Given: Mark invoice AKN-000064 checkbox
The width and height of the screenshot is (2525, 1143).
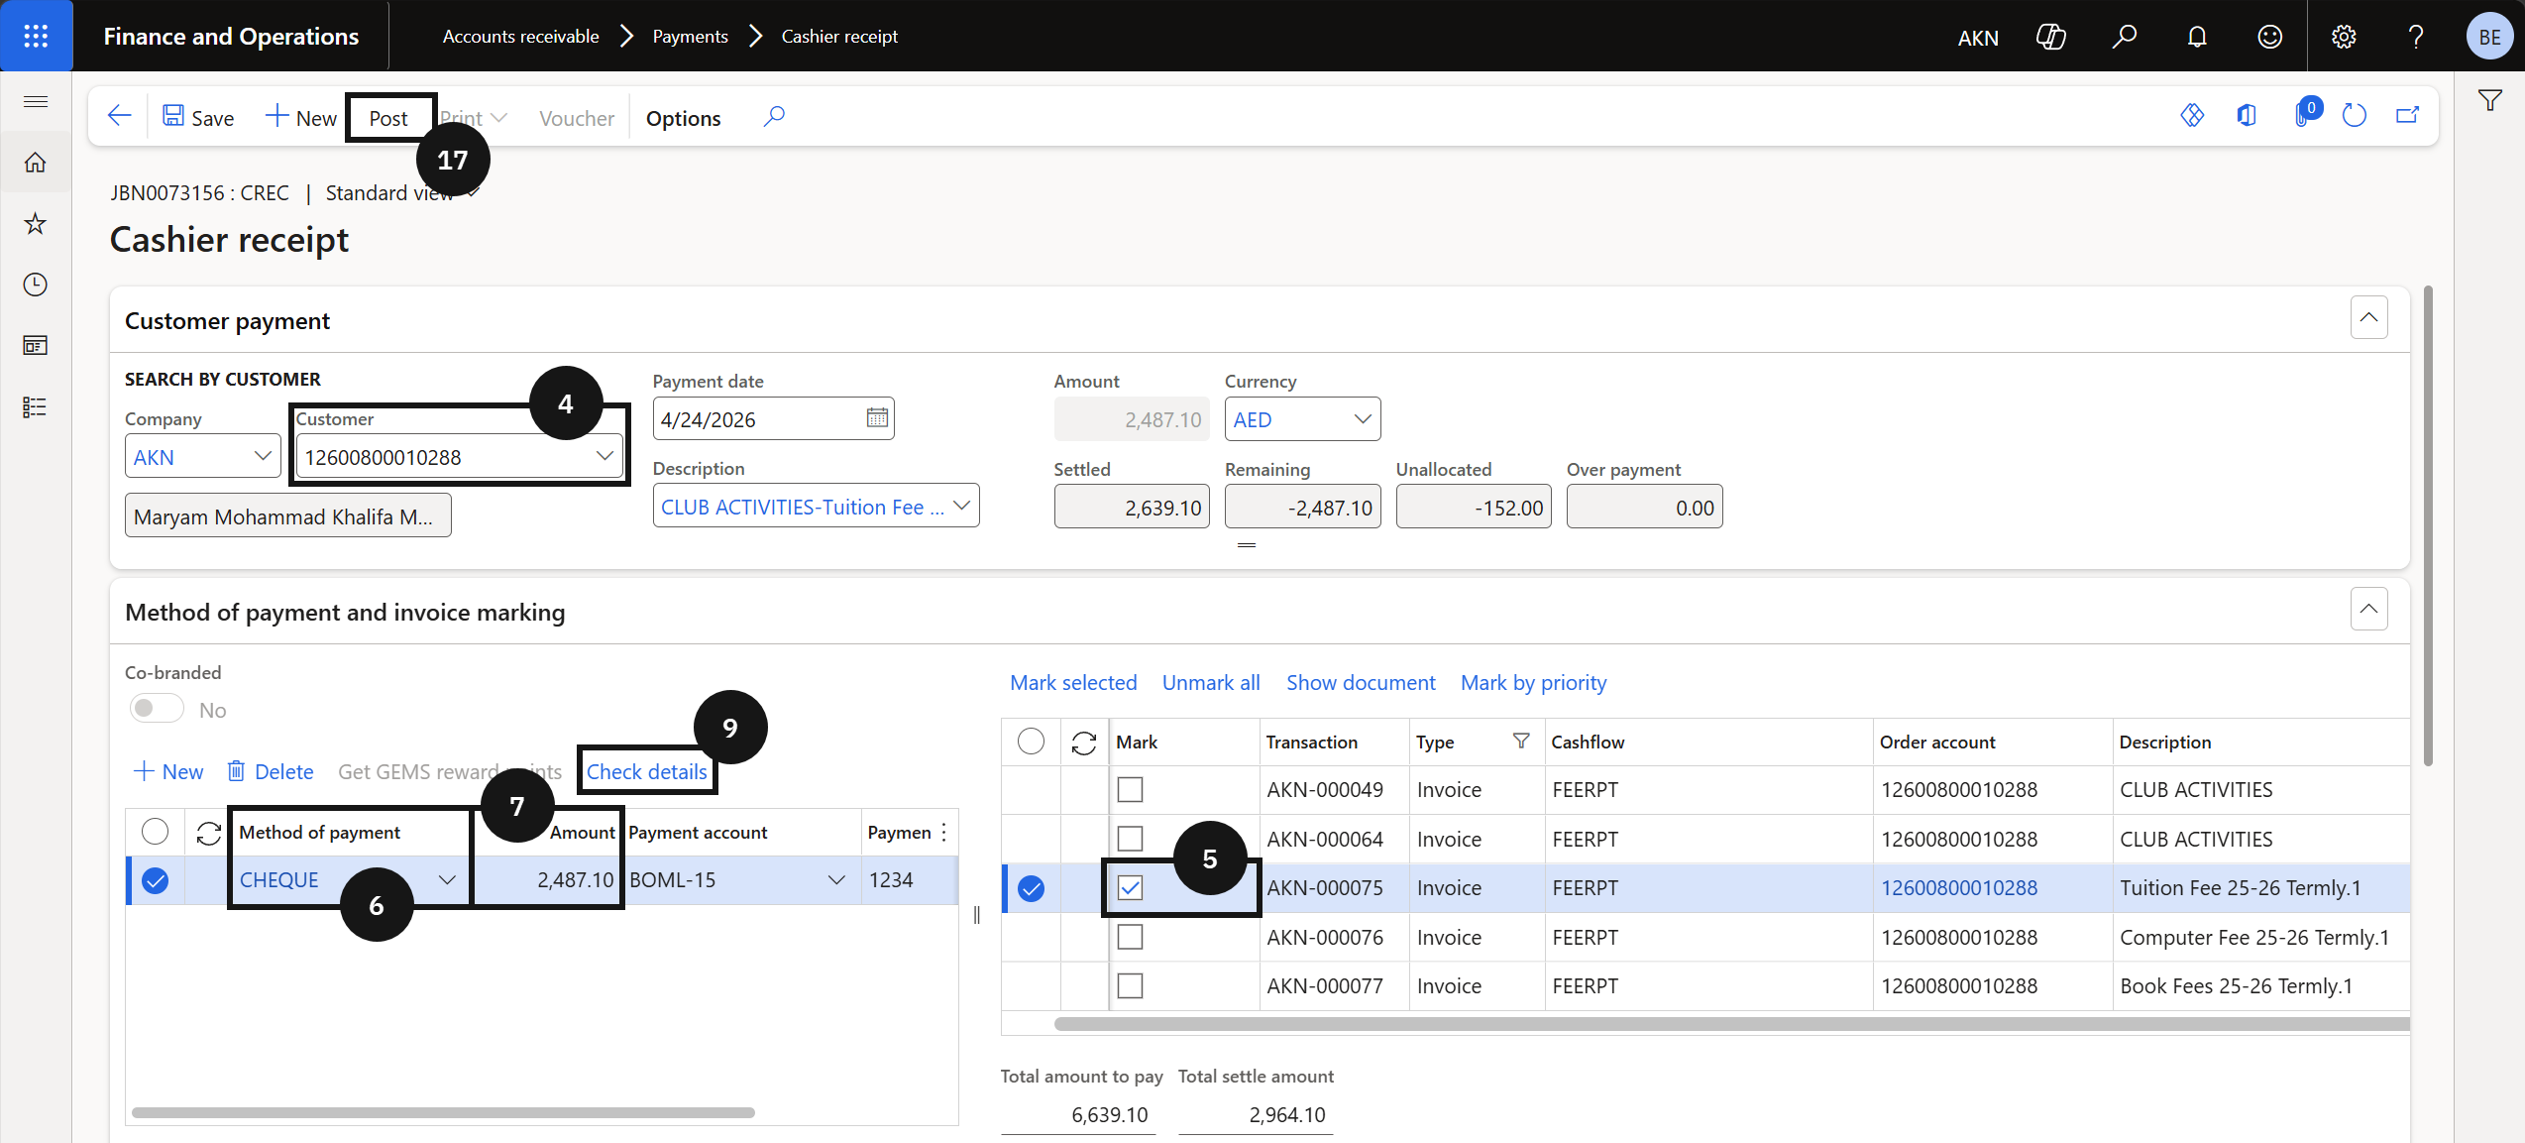Looking at the screenshot, I should (1130, 839).
